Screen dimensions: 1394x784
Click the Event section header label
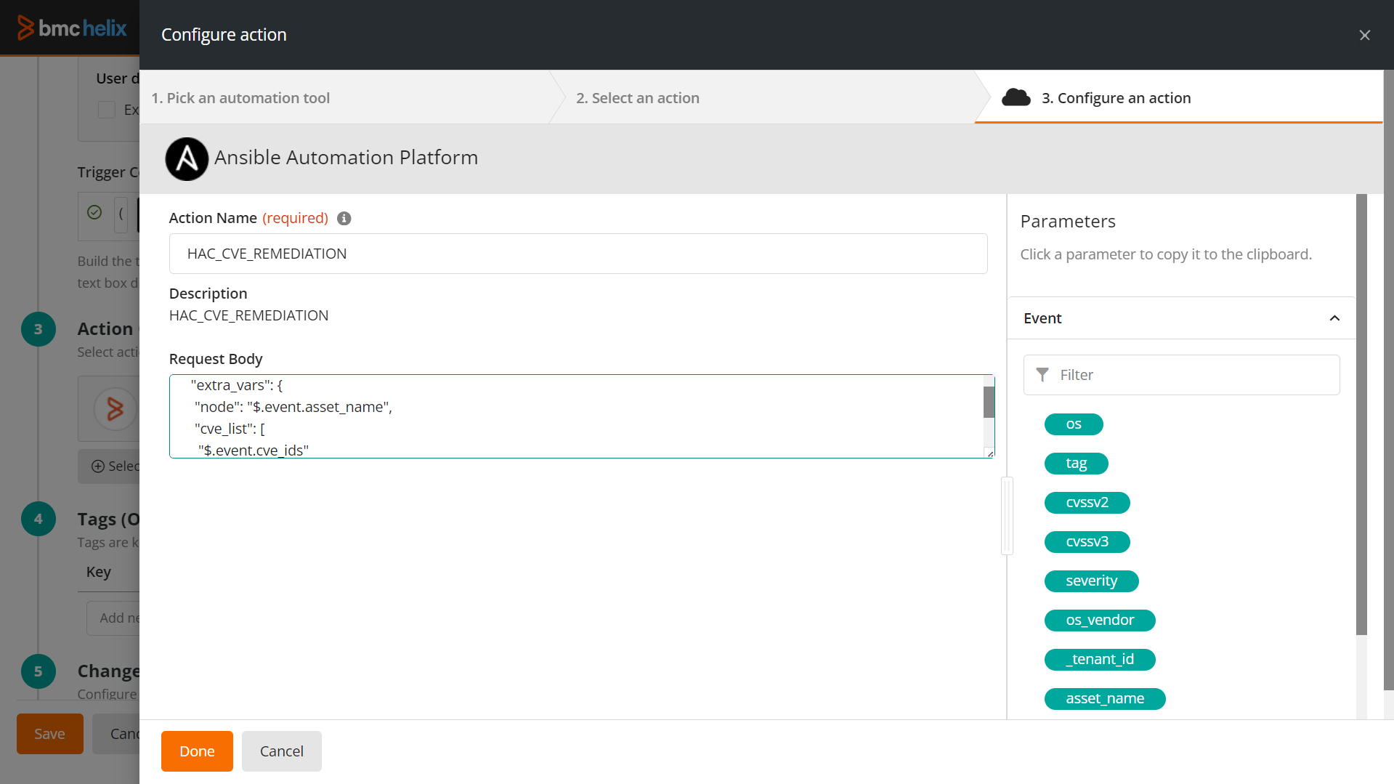[1042, 318]
